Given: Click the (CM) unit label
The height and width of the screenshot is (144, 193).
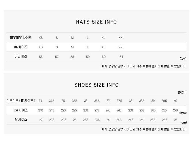Looking at the screenshot, I should [183, 59].
